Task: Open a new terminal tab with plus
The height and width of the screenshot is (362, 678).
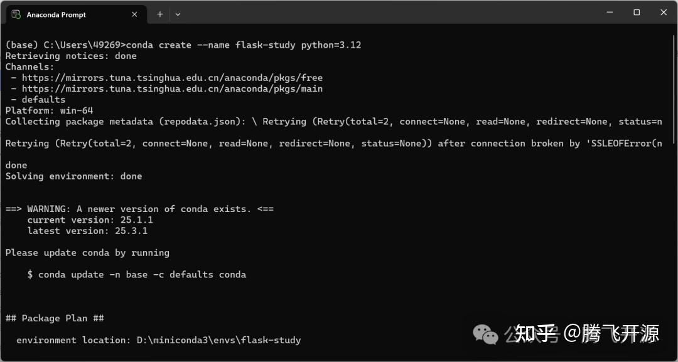Action: coord(160,14)
